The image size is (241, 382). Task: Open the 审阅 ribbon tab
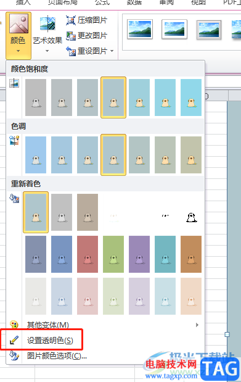coord(166,2)
